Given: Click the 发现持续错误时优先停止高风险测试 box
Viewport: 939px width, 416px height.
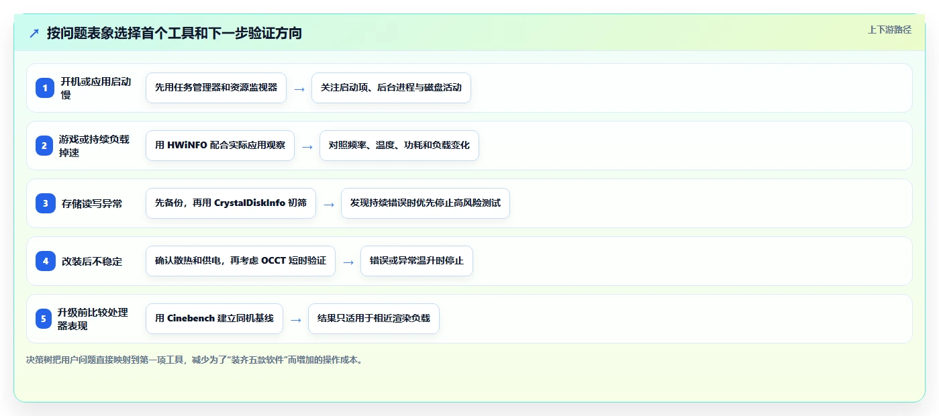Looking at the screenshot, I should pyautogui.click(x=426, y=203).
